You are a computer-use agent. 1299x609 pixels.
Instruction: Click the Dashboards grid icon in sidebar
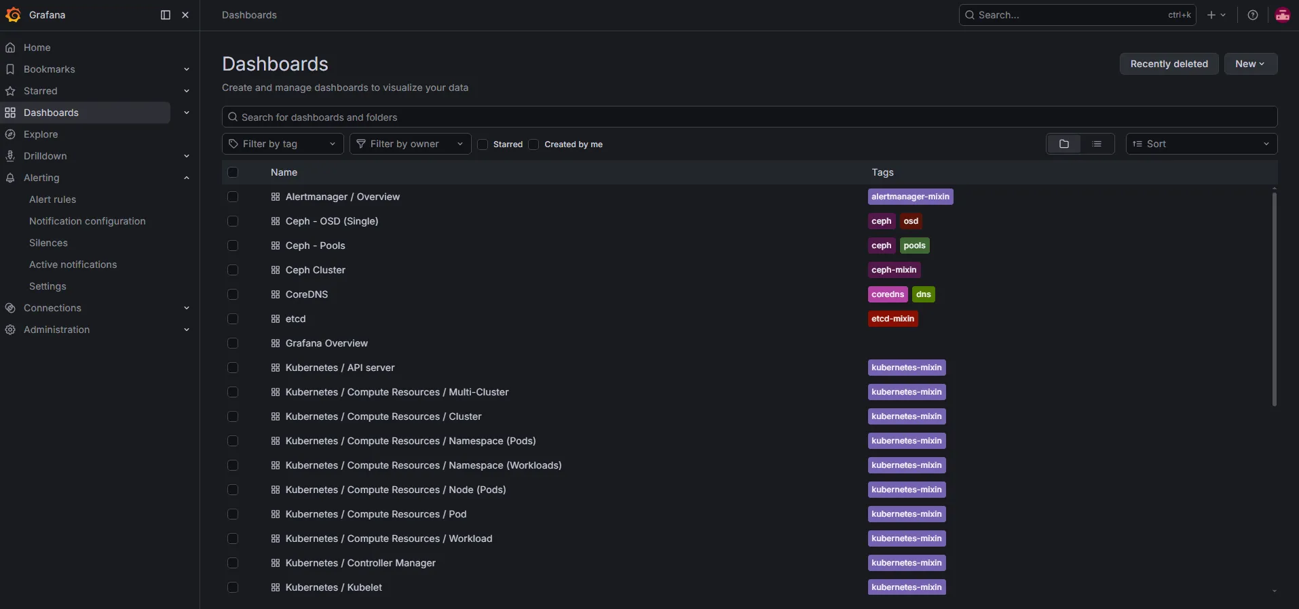[x=10, y=113]
